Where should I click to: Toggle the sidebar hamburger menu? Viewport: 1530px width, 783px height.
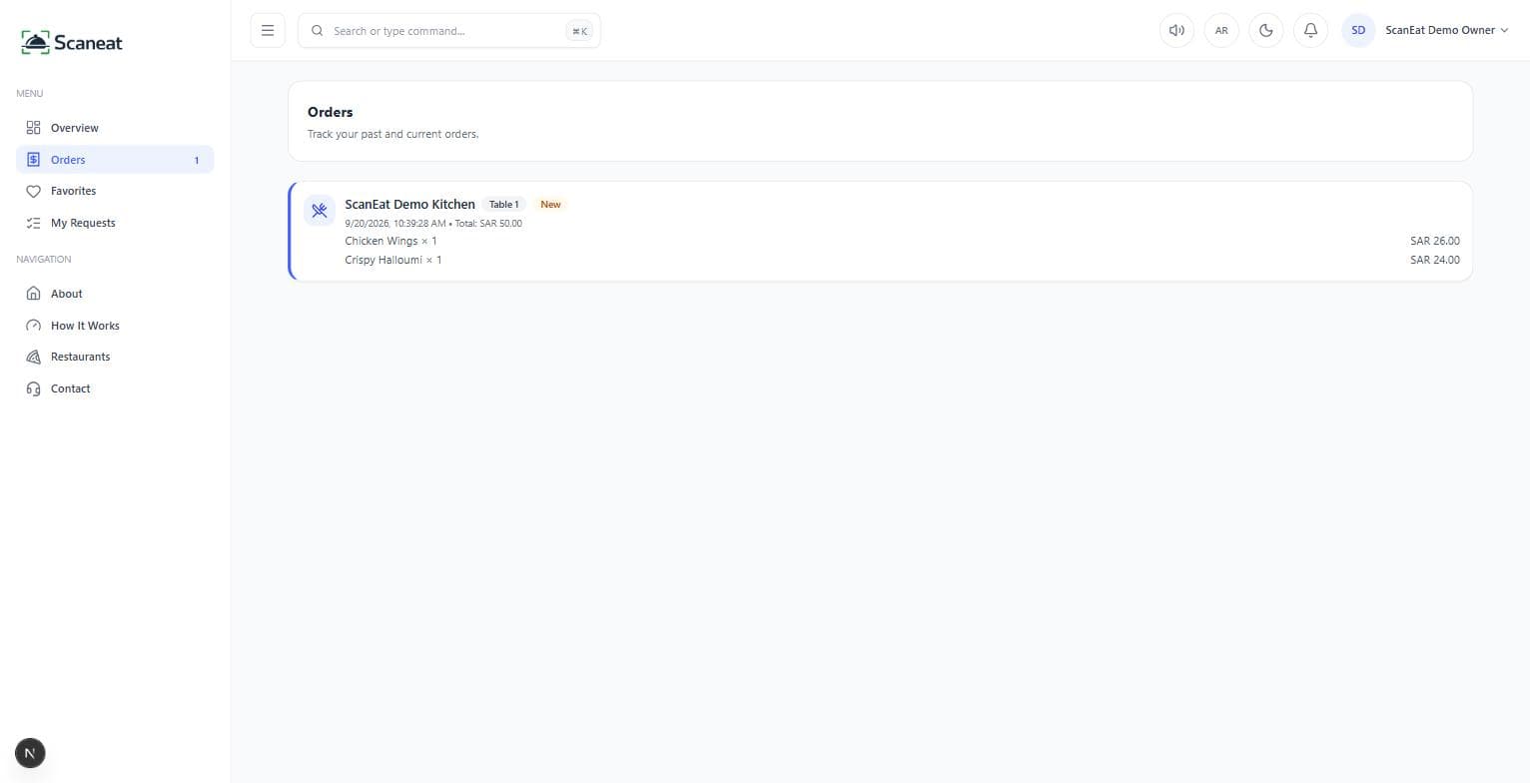[x=268, y=30]
